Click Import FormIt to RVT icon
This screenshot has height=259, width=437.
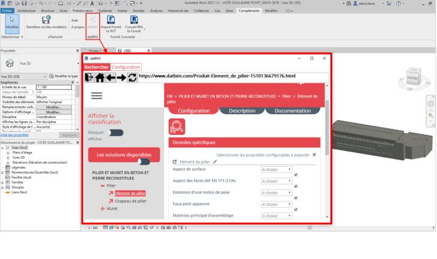coord(111,23)
